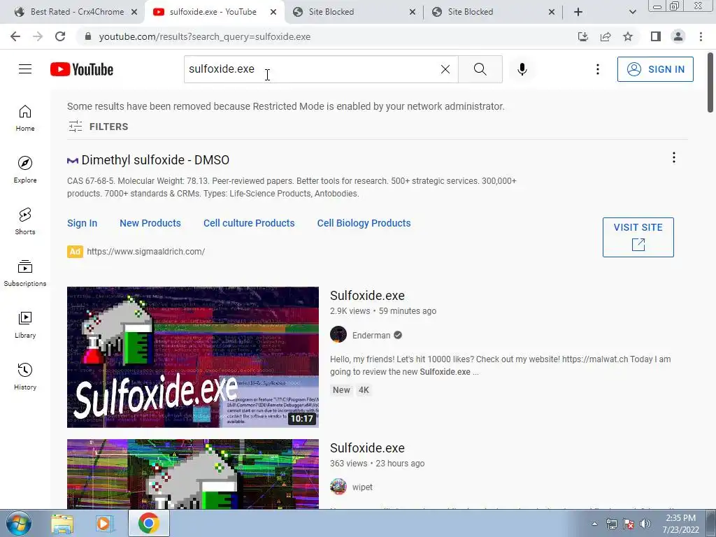Open Chrome profile icon
Screen dimensions: 716x537
[678, 36]
